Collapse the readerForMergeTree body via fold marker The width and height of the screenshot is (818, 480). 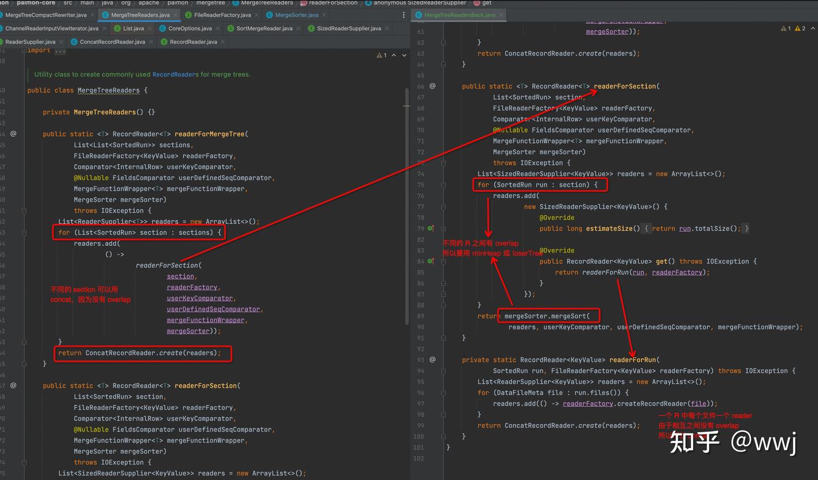pos(24,211)
